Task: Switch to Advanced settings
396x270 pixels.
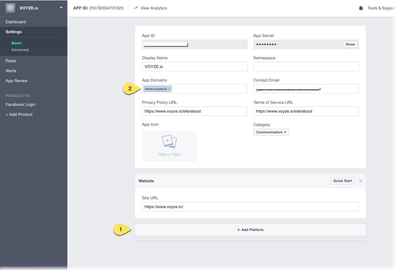Action: click(20, 50)
